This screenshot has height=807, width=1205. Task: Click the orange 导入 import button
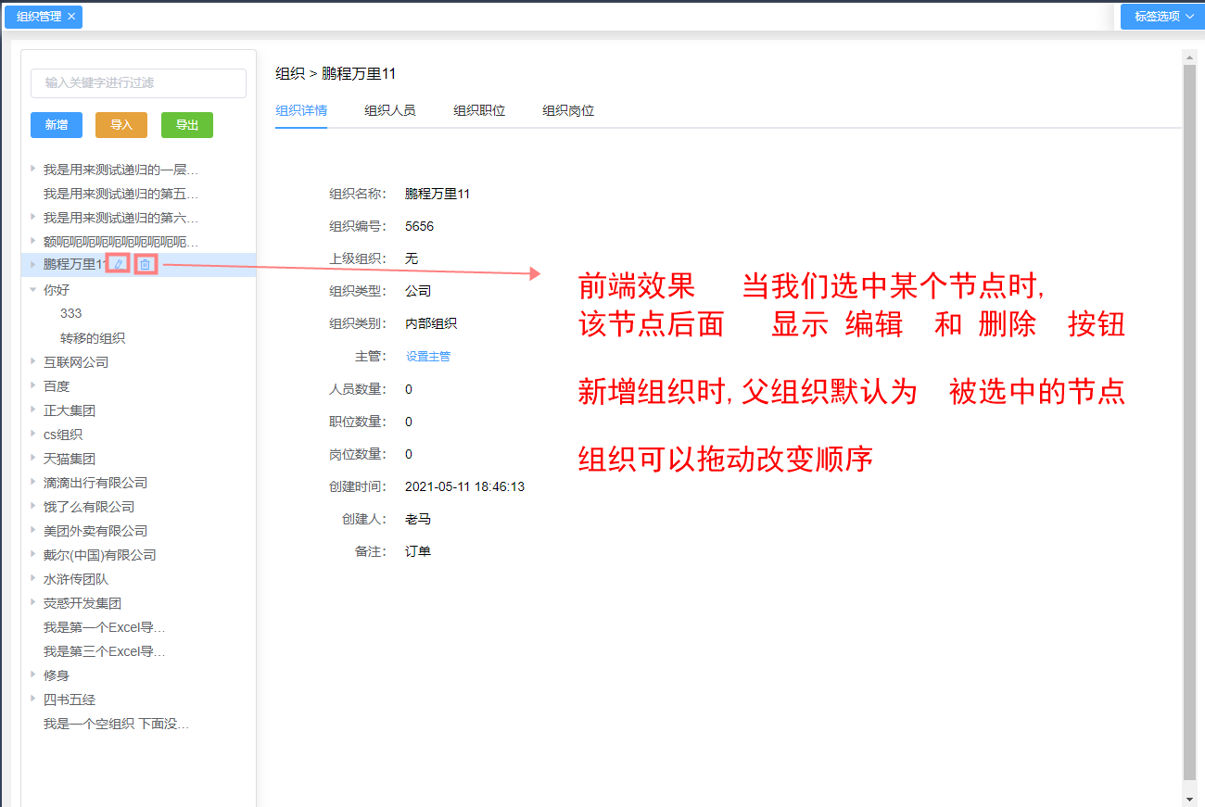pyautogui.click(x=121, y=125)
